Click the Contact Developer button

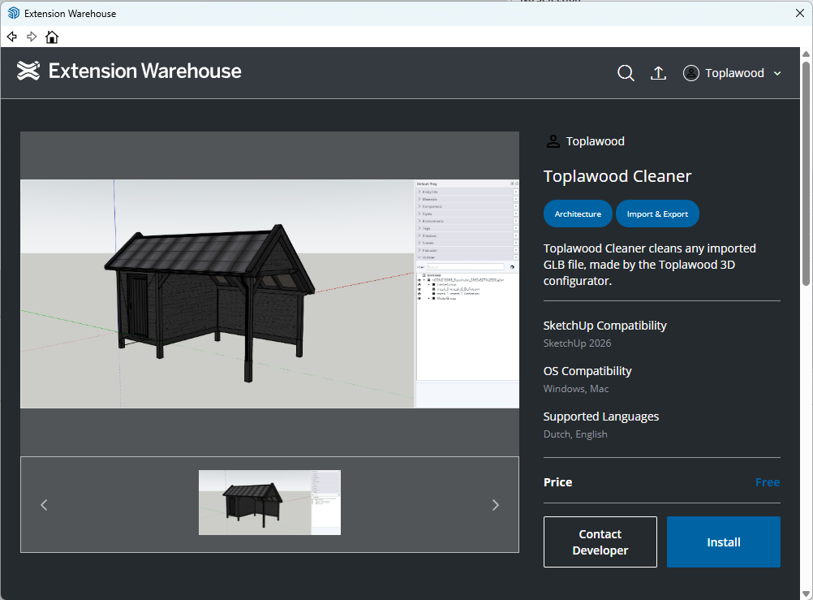[x=600, y=542]
